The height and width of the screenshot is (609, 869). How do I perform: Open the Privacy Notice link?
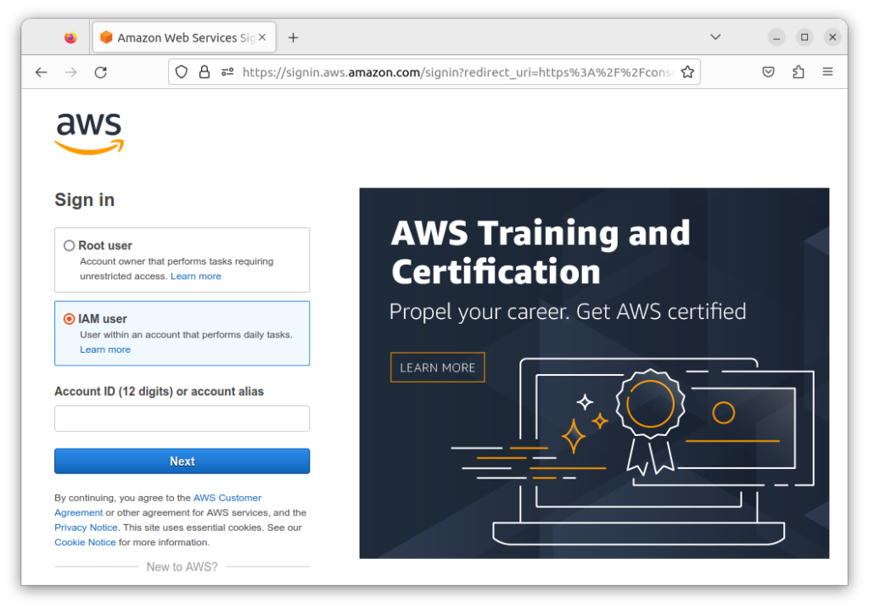pyautogui.click(x=86, y=528)
